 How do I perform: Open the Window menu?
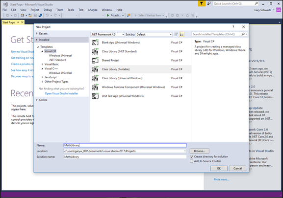coord(107,10)
